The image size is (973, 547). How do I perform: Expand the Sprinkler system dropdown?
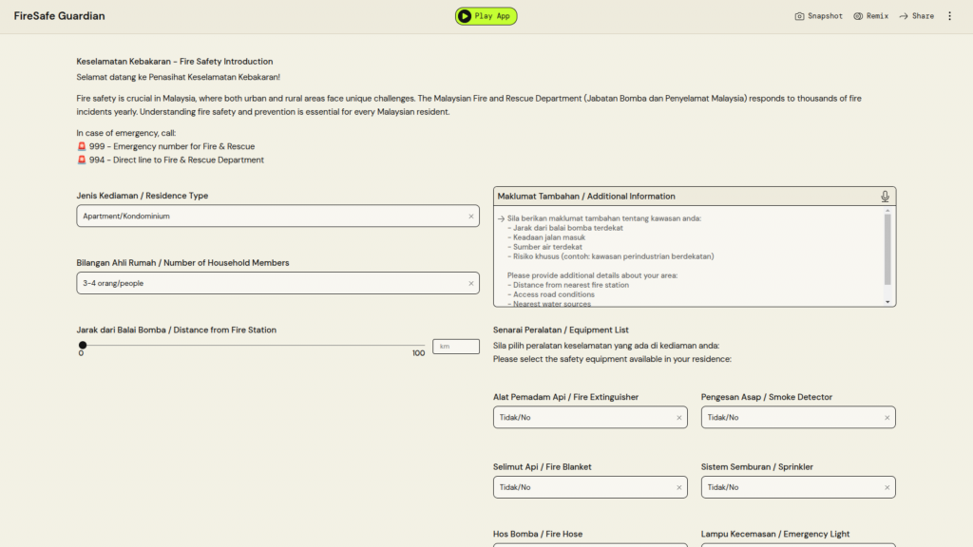point(789,487)
